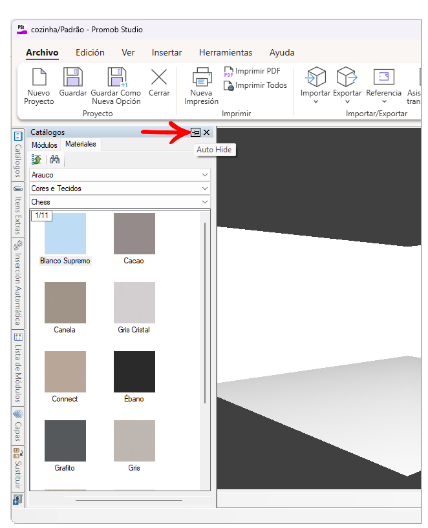Select the Gris Cristal swatch

point(134,303)
